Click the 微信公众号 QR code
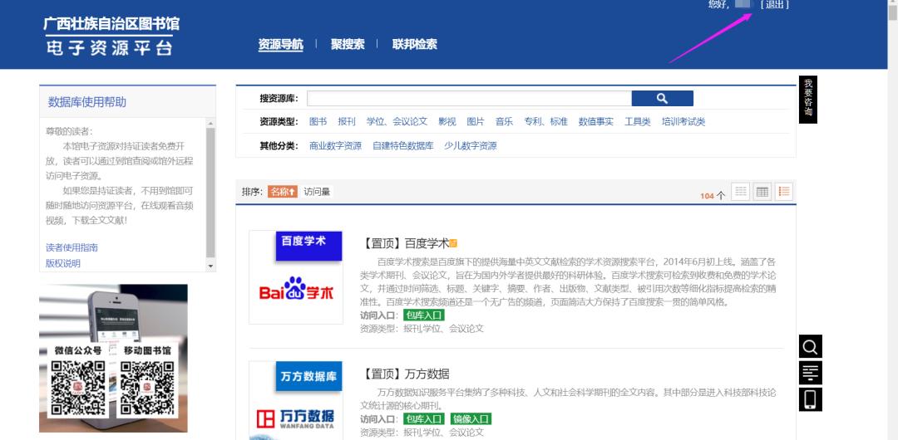The width and height of the screenshot is (898, 440). coord(78,388)
